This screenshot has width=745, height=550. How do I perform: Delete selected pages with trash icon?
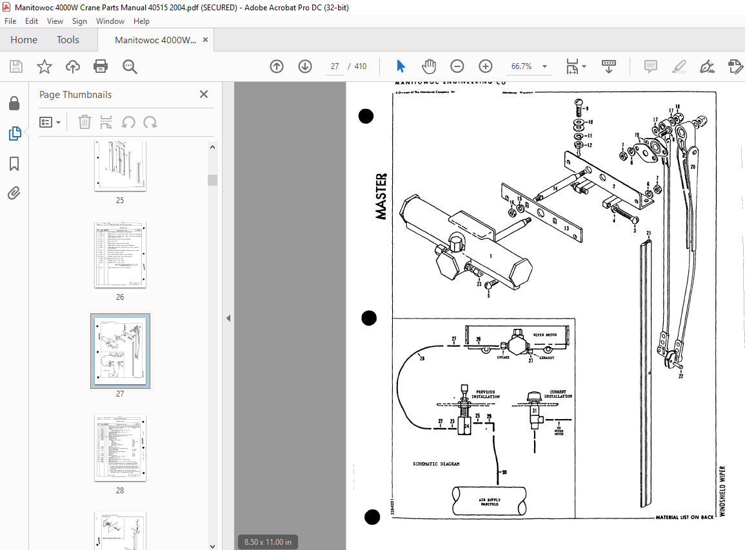tap(84, 123)
